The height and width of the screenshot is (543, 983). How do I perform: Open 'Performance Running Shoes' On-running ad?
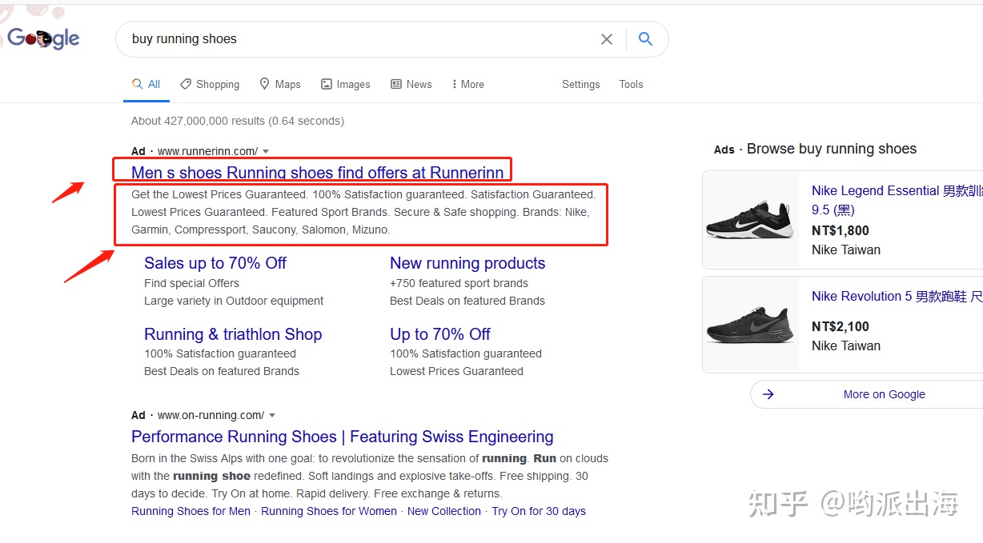point(343,437)
